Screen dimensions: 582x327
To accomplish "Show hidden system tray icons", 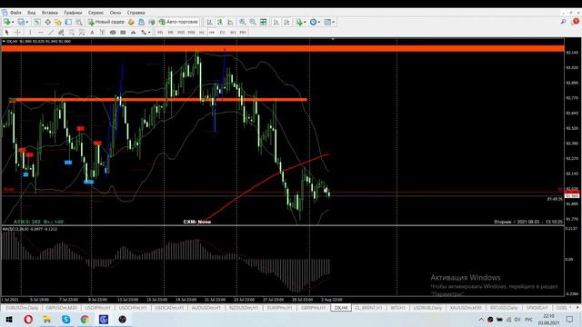I will [481, 319].
